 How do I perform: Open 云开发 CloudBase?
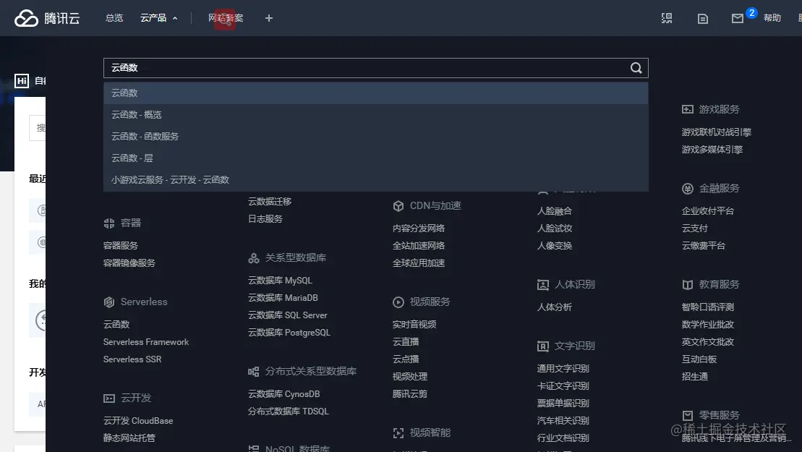tap(138, 421)
